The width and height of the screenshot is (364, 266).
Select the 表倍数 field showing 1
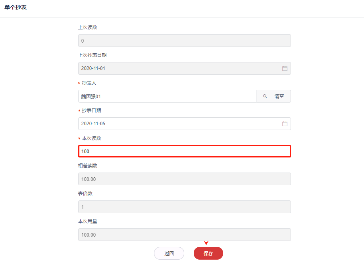[x=184, y=207]
